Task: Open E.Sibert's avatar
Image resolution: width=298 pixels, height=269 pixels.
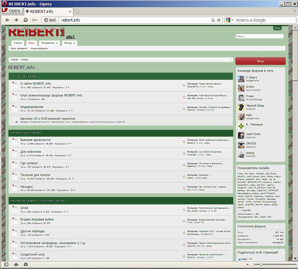Action: point(241,79)
